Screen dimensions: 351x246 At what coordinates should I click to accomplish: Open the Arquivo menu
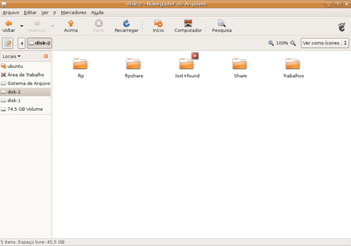(11, 13)
